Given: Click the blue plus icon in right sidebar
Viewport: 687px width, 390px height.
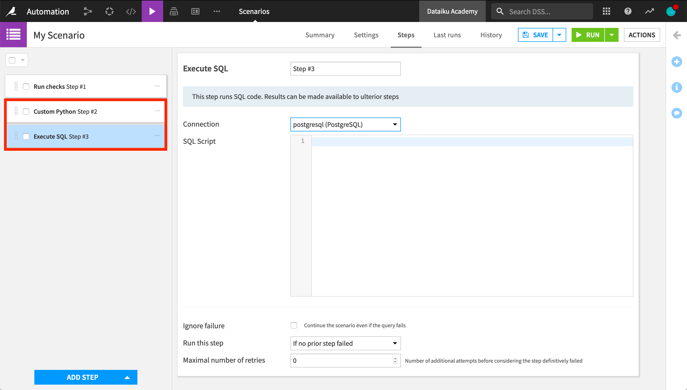Looking at the screenshot, I should click(677, 62).
